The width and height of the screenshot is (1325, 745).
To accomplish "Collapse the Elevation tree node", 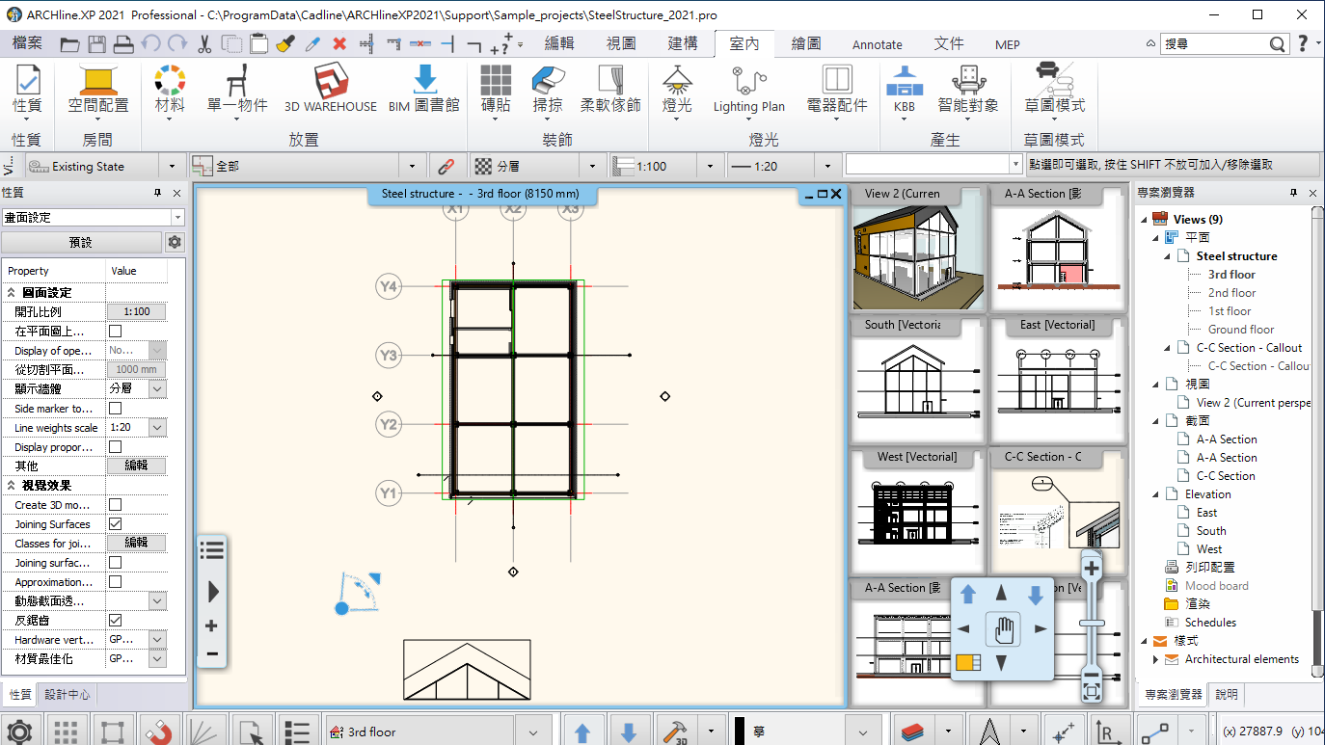I will (1157, 494).
